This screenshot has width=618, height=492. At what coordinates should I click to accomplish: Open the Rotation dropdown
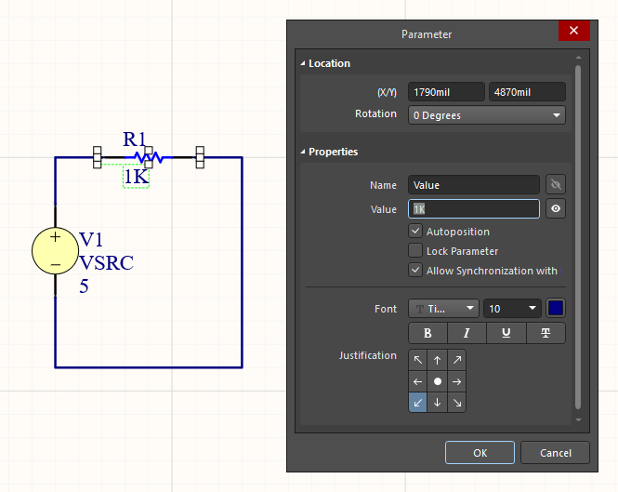click(487, 115)
